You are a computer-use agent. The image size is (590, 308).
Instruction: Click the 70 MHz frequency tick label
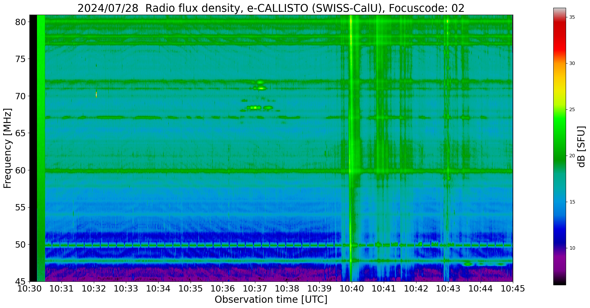coord(21,96)
